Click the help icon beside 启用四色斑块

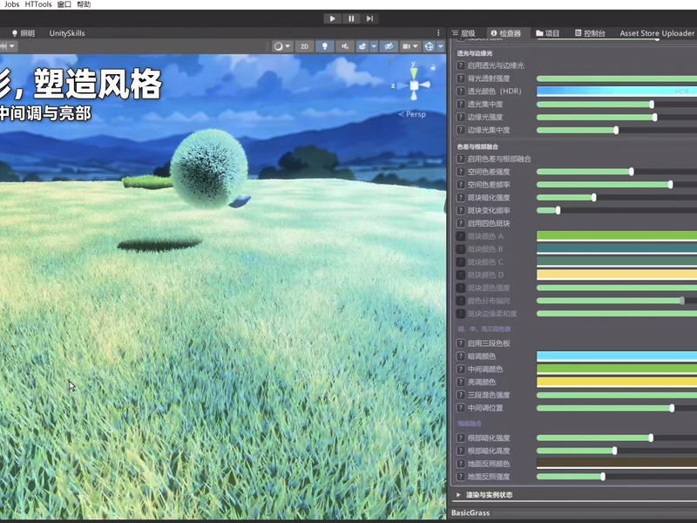coord(461,223)
